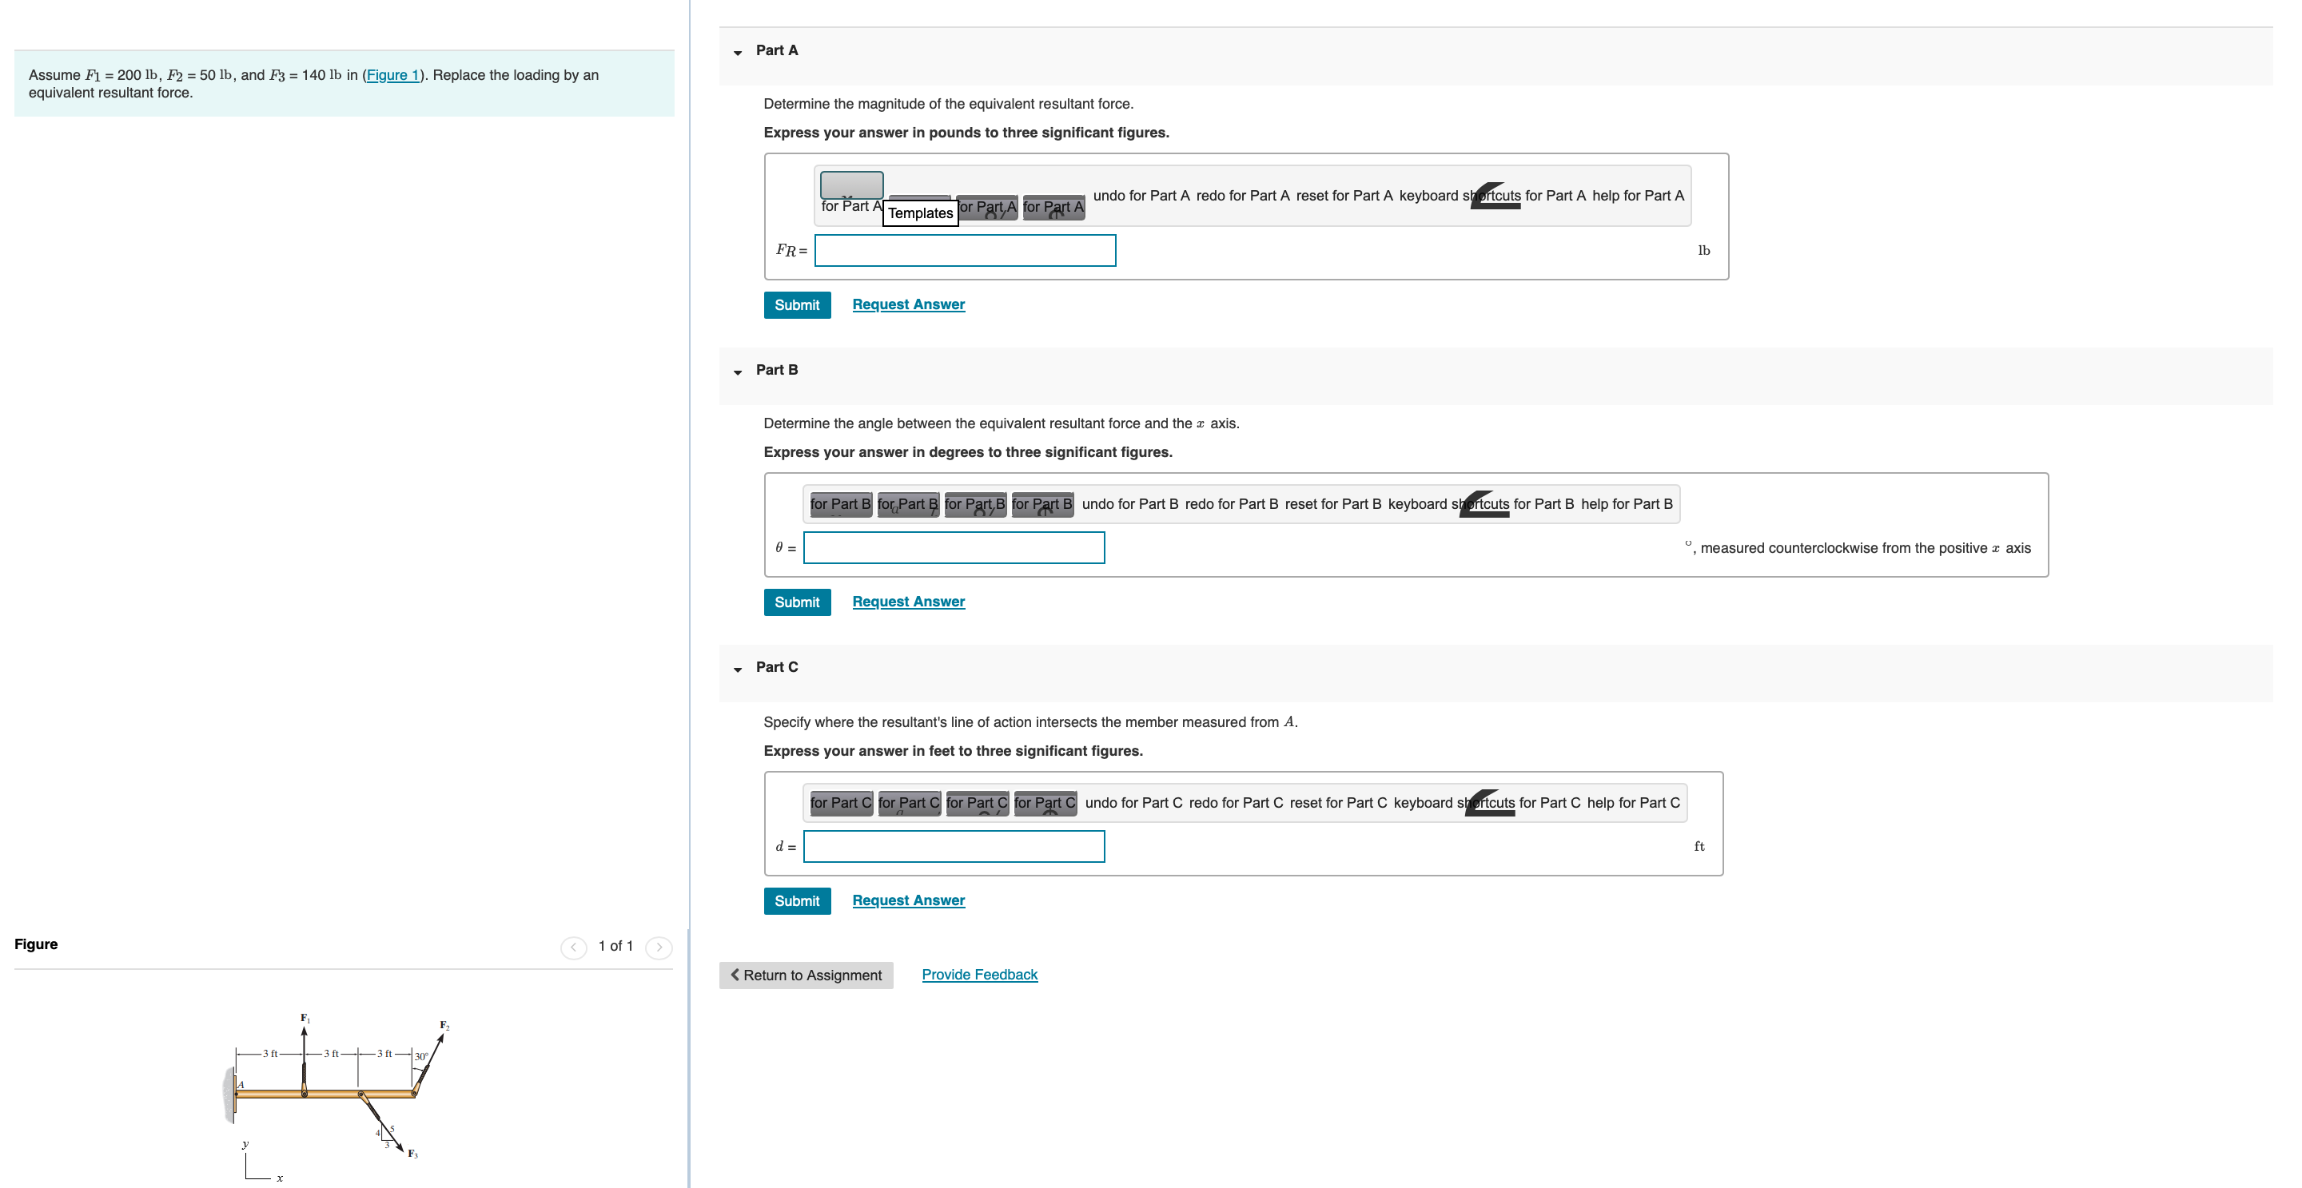Collapse the Part A section
Screen dimensions: 2302x1188
click(738, 53)
